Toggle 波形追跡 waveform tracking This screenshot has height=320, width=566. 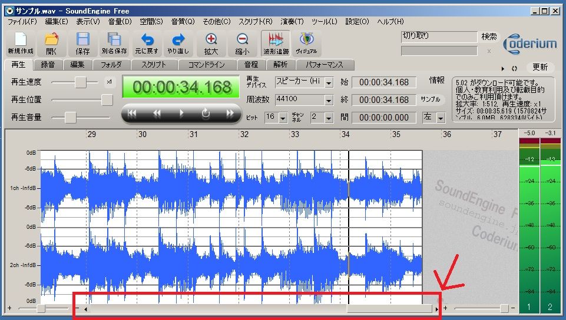(x=276, y=44)
